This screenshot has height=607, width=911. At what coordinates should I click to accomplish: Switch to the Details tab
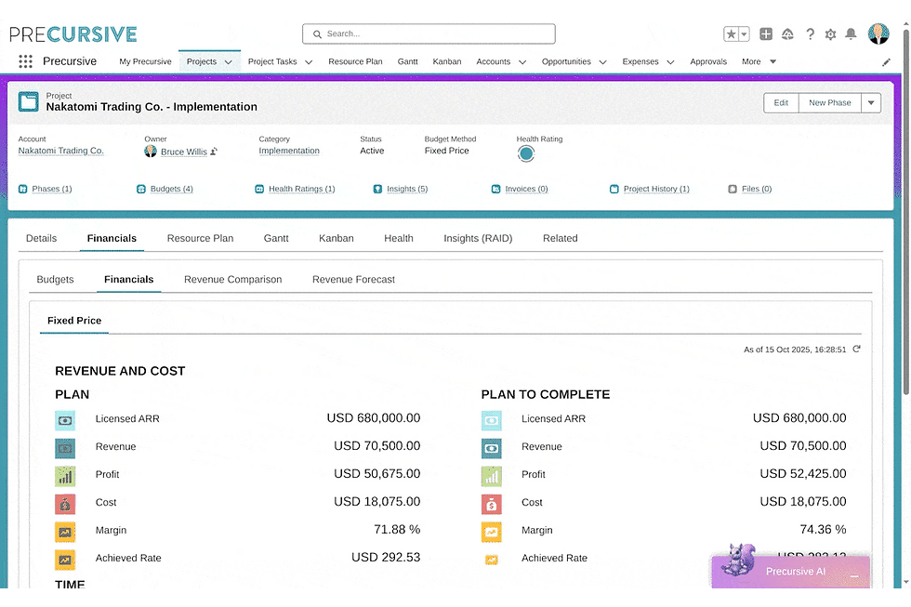[41, 238]
